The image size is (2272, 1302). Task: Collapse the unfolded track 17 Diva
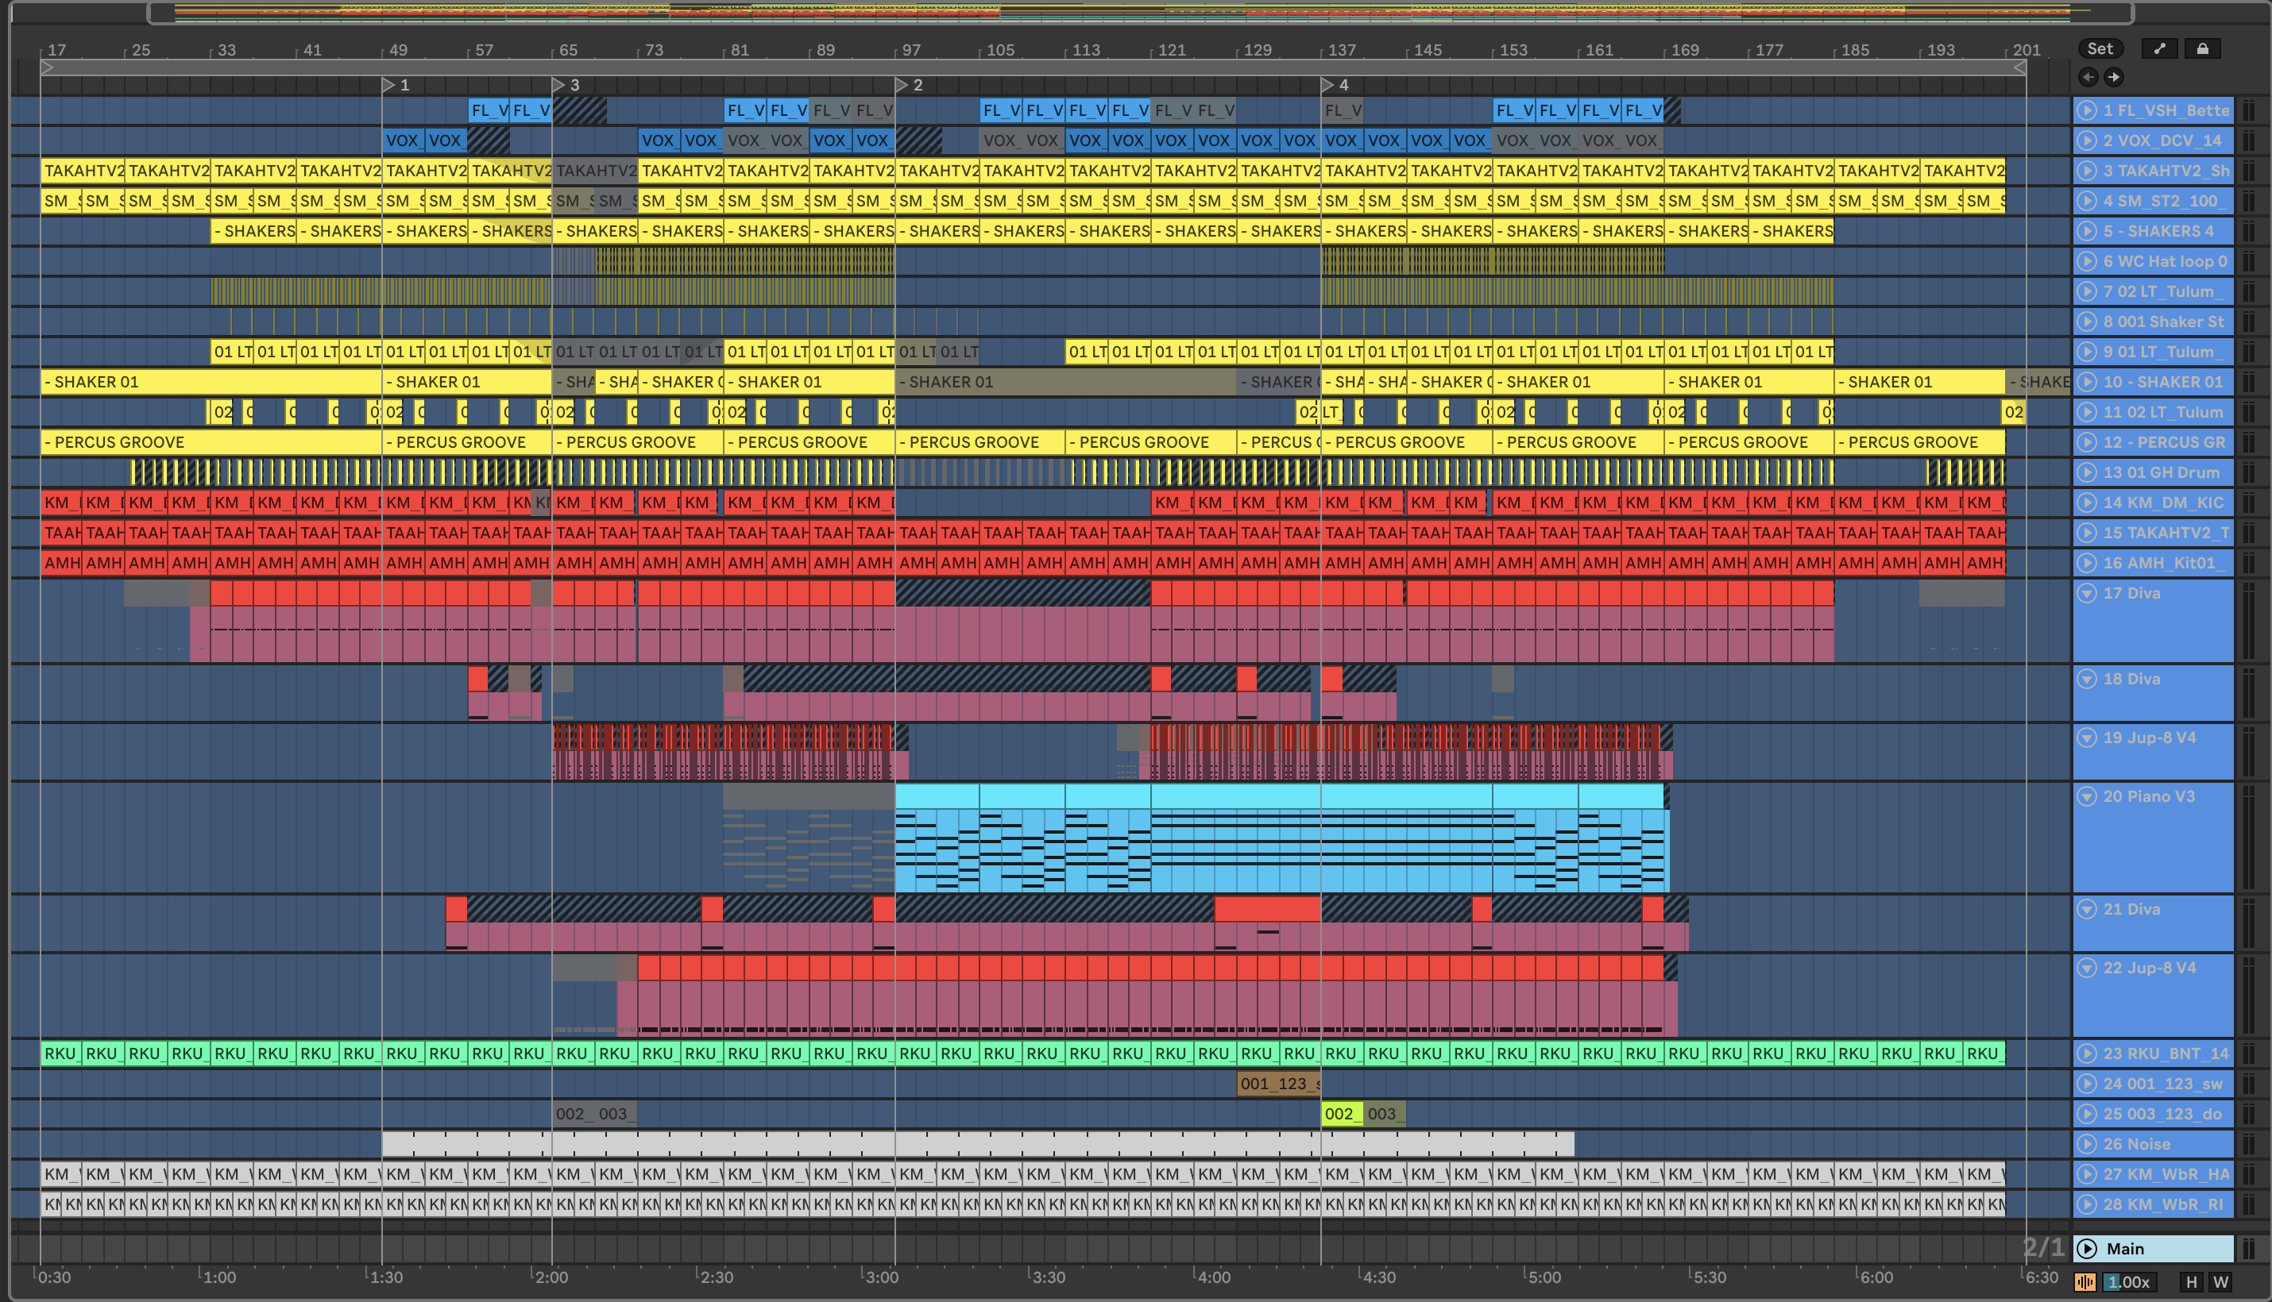[2087, 594]
